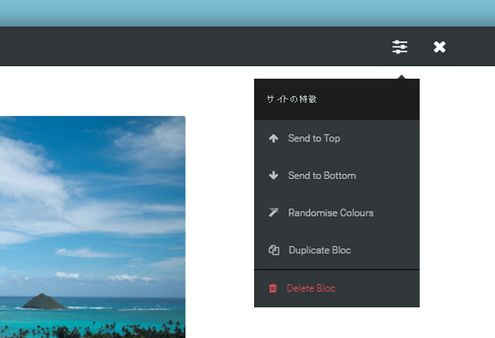This screenshot has width=495, height=338.
Task: Pick Randomise Colours from the menu
Action: [x=337, y=213]
